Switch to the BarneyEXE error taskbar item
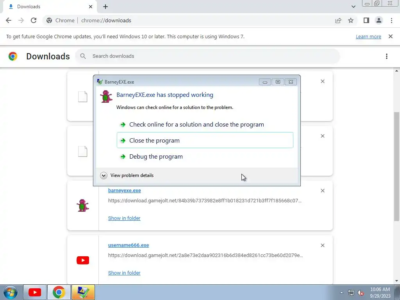This screenshot has height=300, width=400. [83, 292]
